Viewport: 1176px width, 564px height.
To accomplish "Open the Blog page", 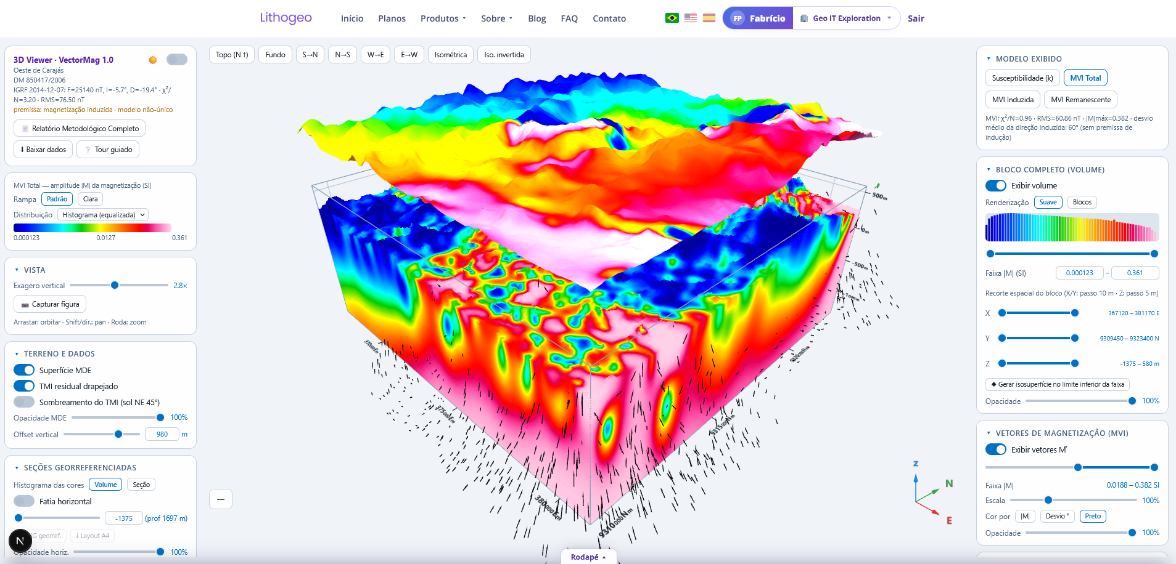I will pyautogui.click(x=537, y=18).
